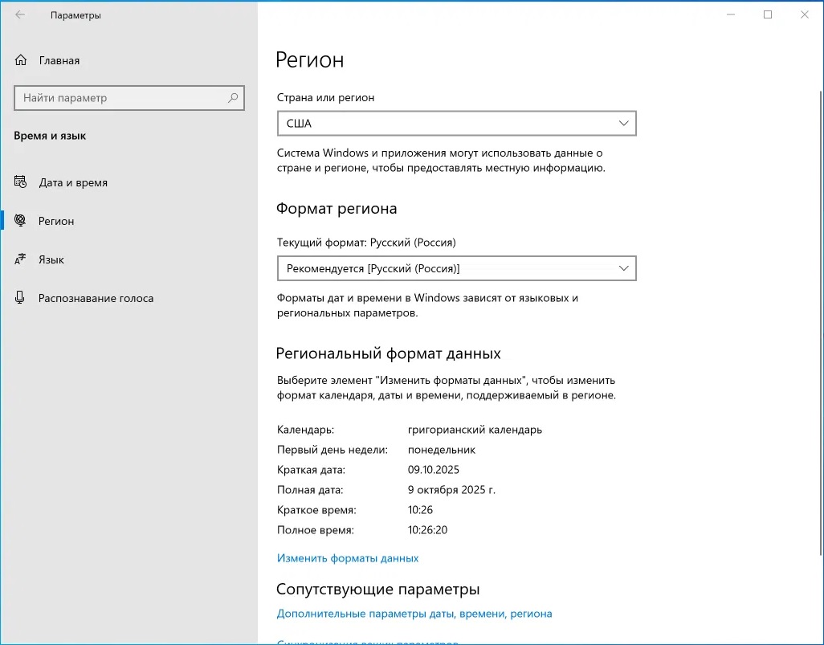
Task: Click the Регион globe icon in the sidebar
Action: tap(21, 221)
